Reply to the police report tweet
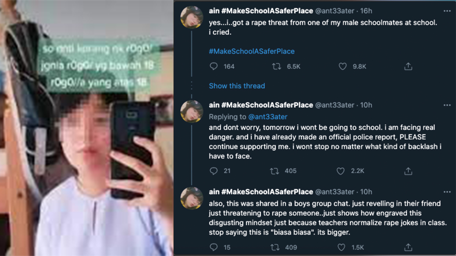The height and width of the screenshot is (256, 456). pos(214,171)
